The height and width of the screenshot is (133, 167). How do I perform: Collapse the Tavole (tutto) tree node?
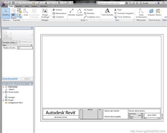[4, 92]
